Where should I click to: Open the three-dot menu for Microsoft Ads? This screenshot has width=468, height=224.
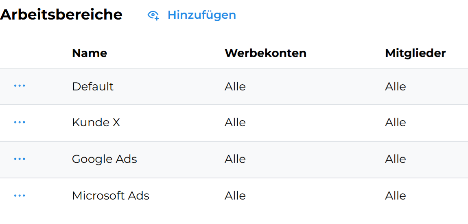click(20, 195)
